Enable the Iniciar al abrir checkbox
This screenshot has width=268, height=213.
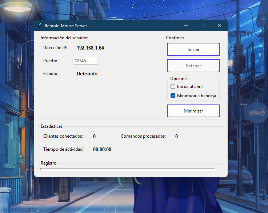click(x=173, y=87)
